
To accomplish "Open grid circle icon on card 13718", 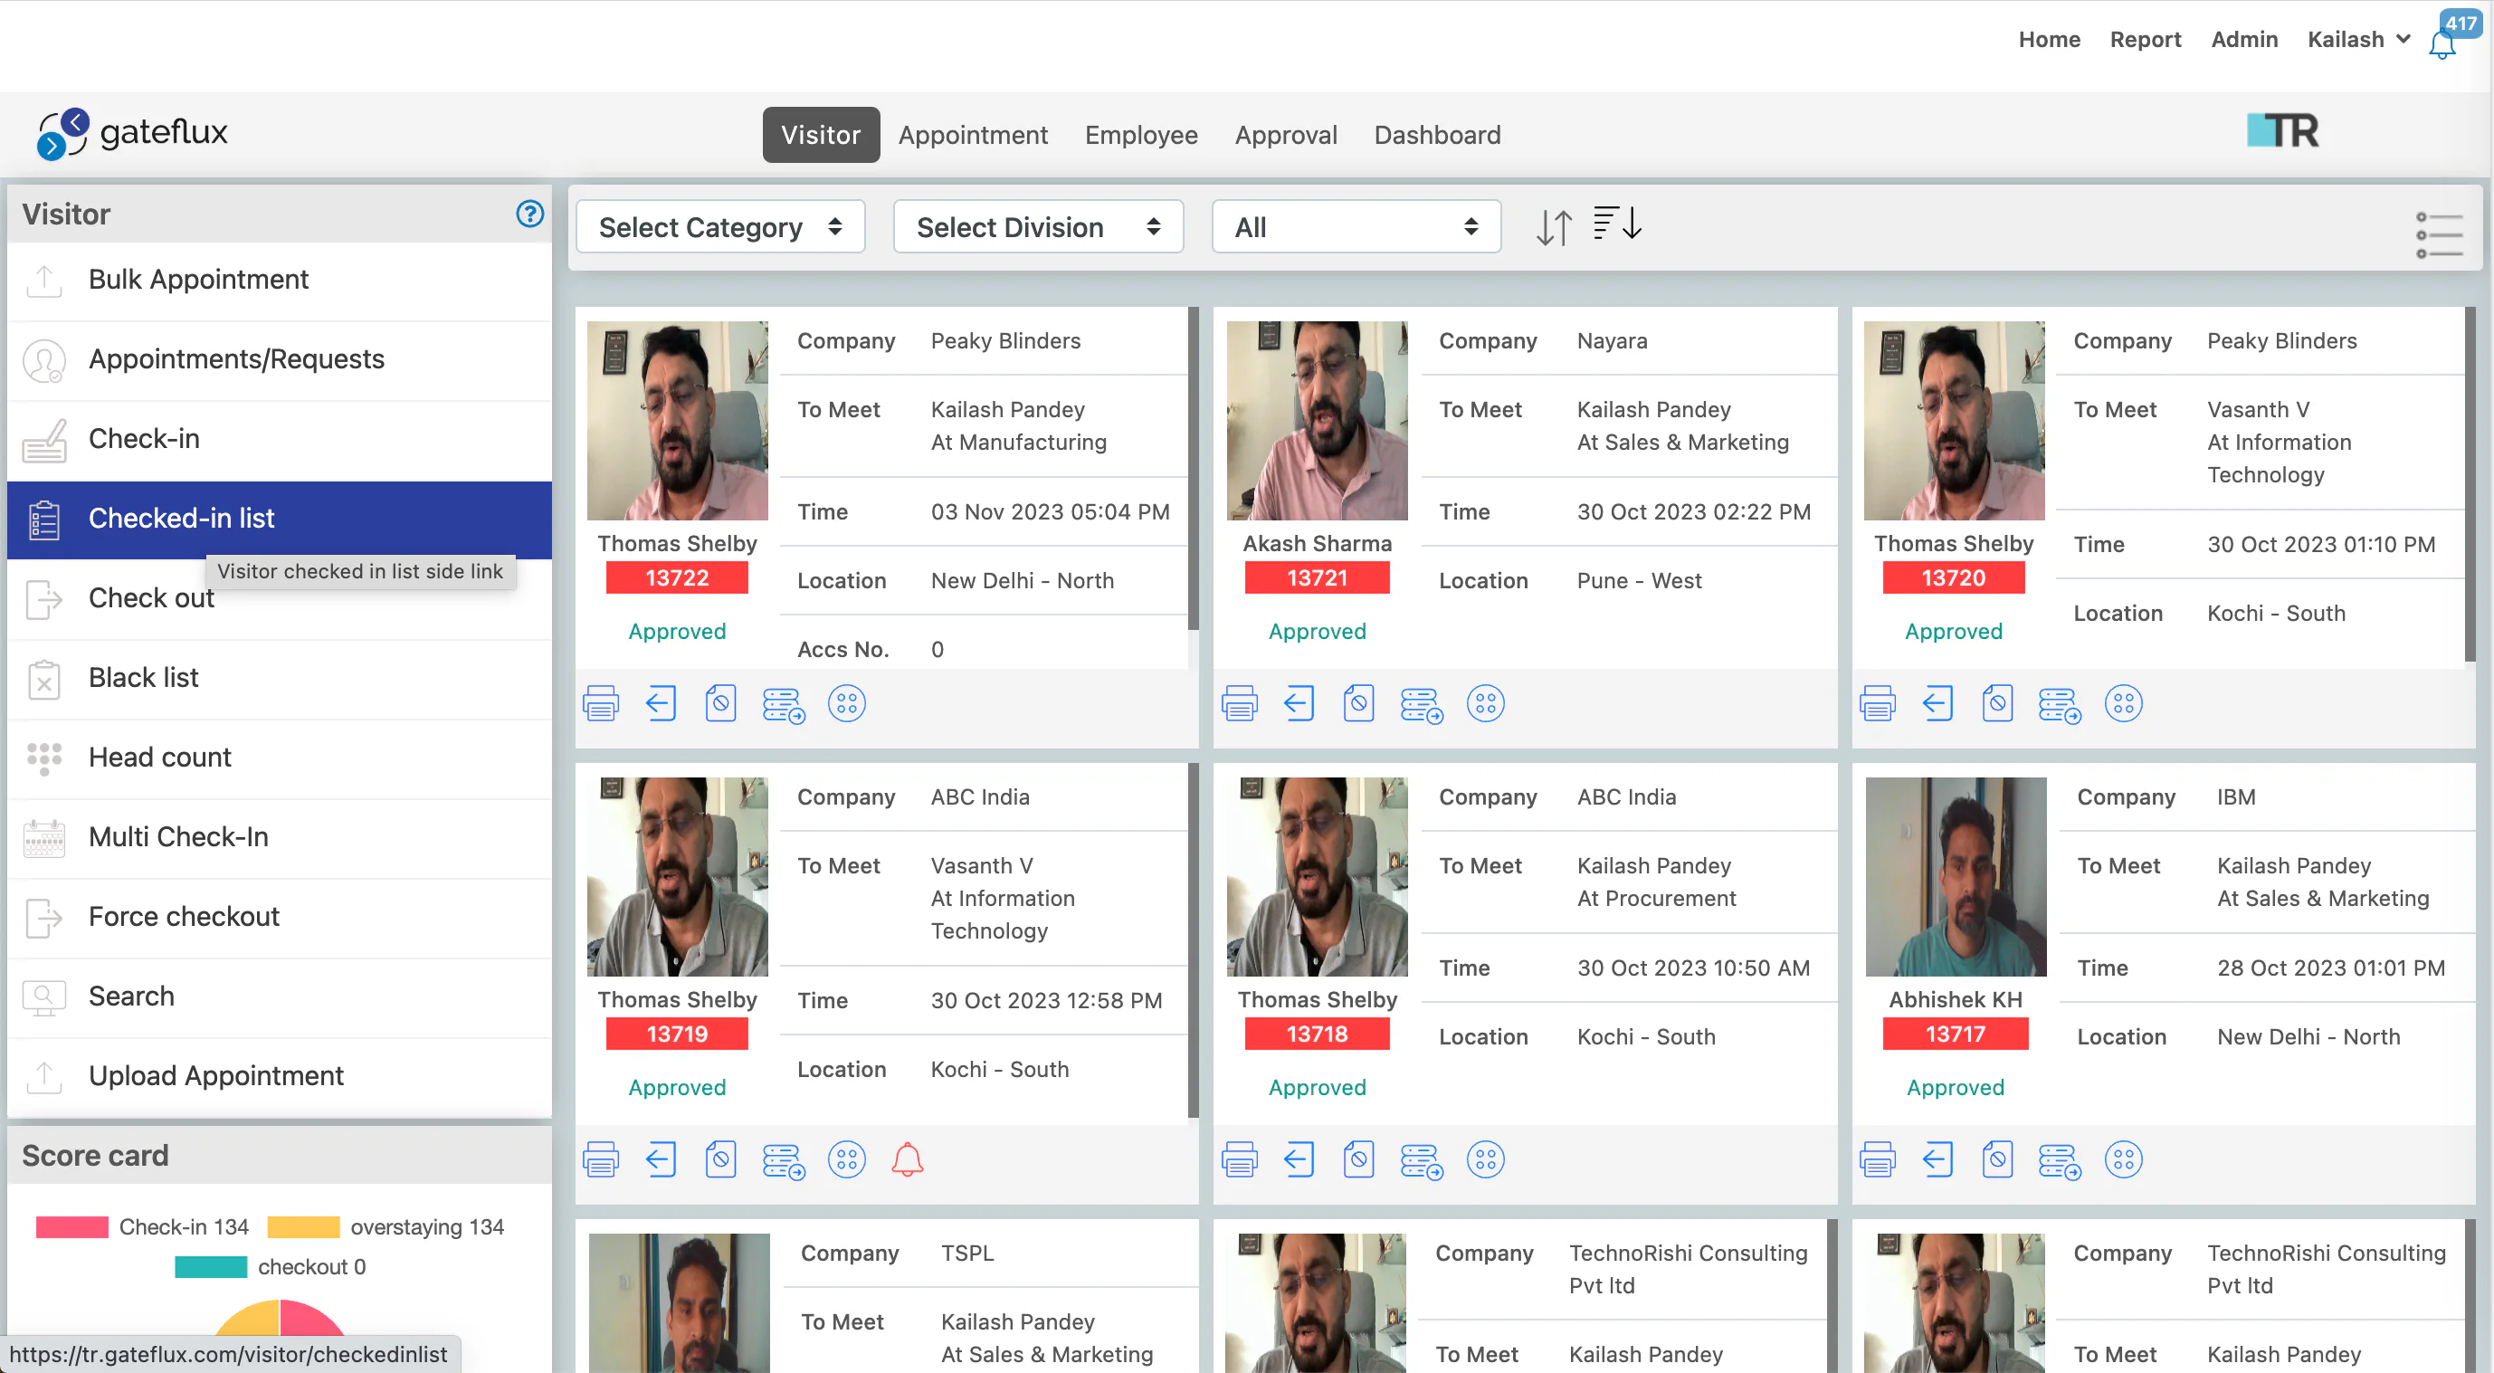I will click(1485, 1159).
